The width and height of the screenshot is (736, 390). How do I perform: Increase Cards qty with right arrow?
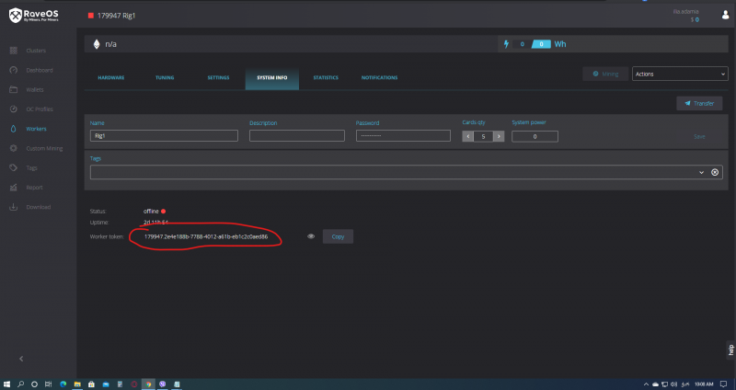(499, 136)
